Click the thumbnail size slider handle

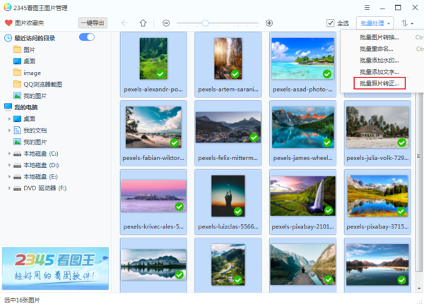[205, 23]
